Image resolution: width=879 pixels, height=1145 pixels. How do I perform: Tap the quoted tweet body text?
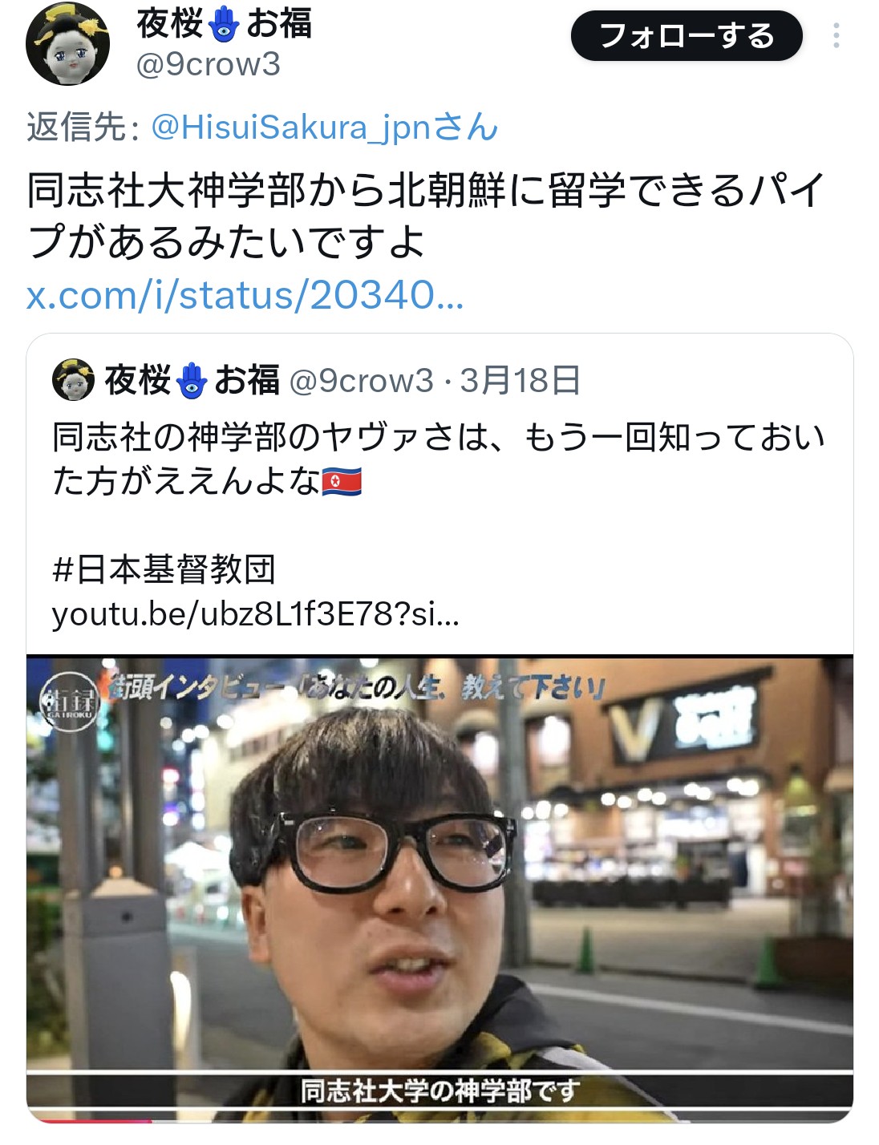[x=438, y=459]
